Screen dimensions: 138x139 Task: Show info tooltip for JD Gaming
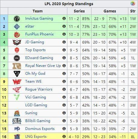64,42
